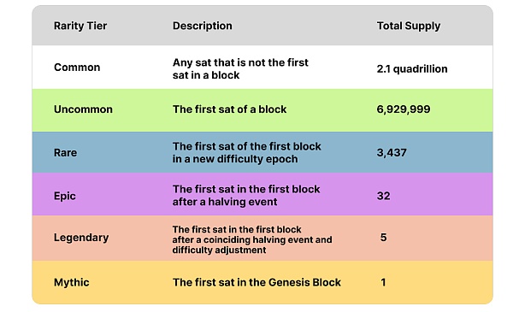
Task: Click the Mythic supply value 1
Action: tap(383, 282)
